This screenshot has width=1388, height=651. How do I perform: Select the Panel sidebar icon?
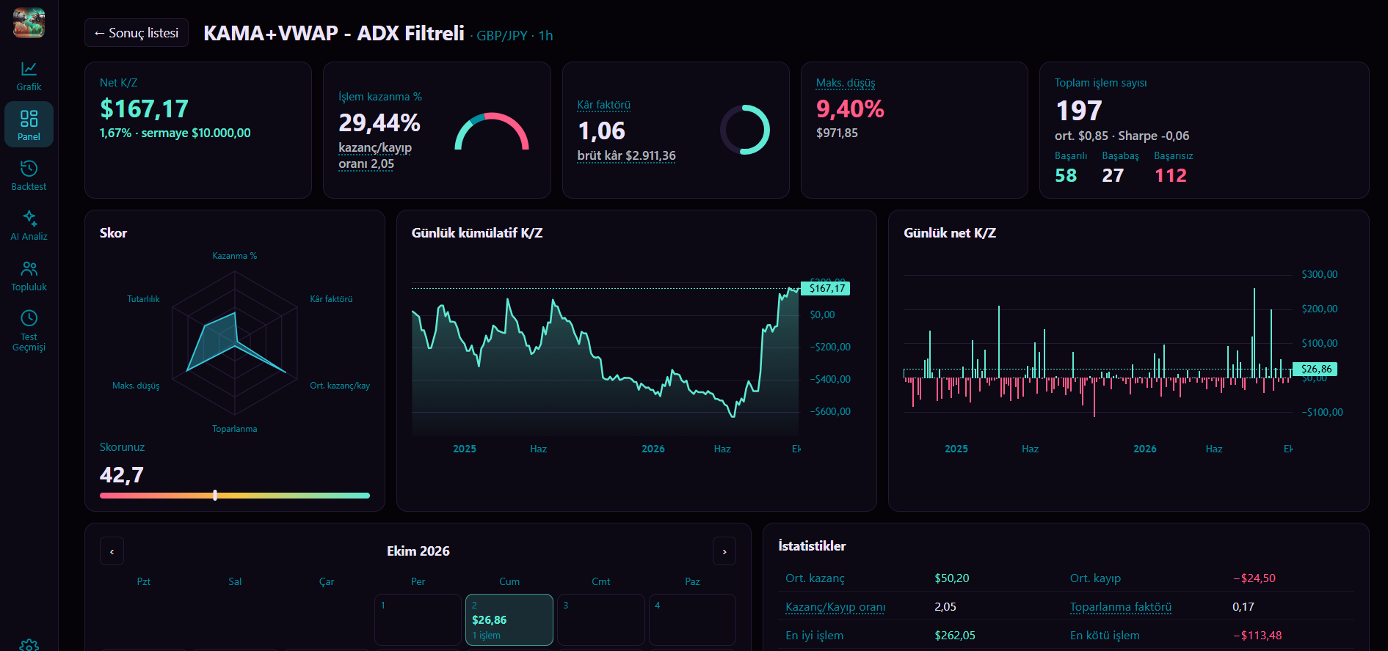29,125
